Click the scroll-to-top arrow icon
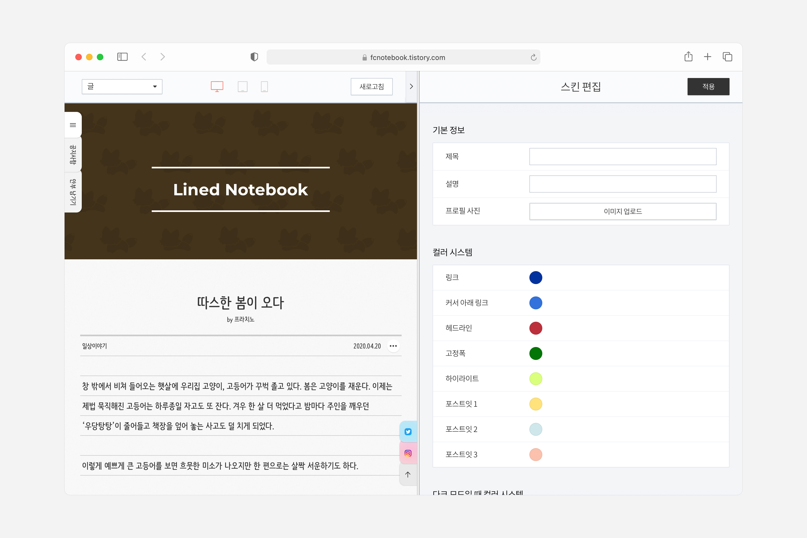807x538 pixels. click(408, 475)
